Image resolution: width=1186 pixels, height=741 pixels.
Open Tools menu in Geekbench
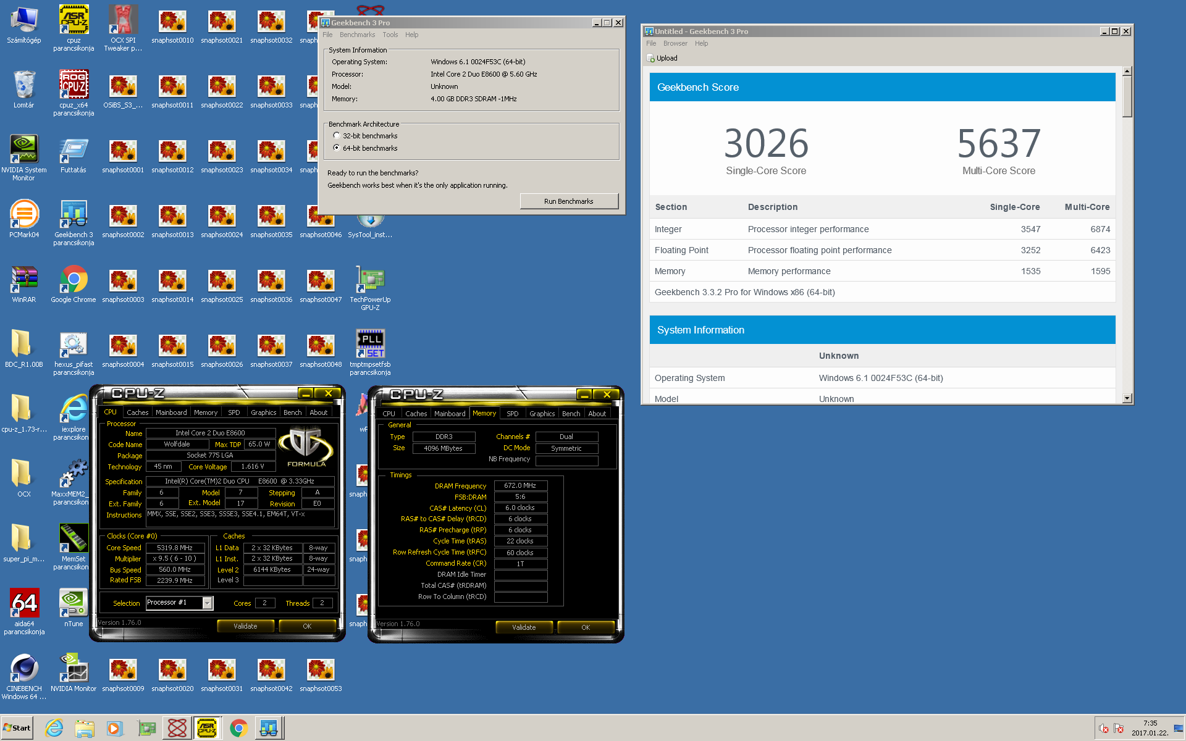coord(390,35)
